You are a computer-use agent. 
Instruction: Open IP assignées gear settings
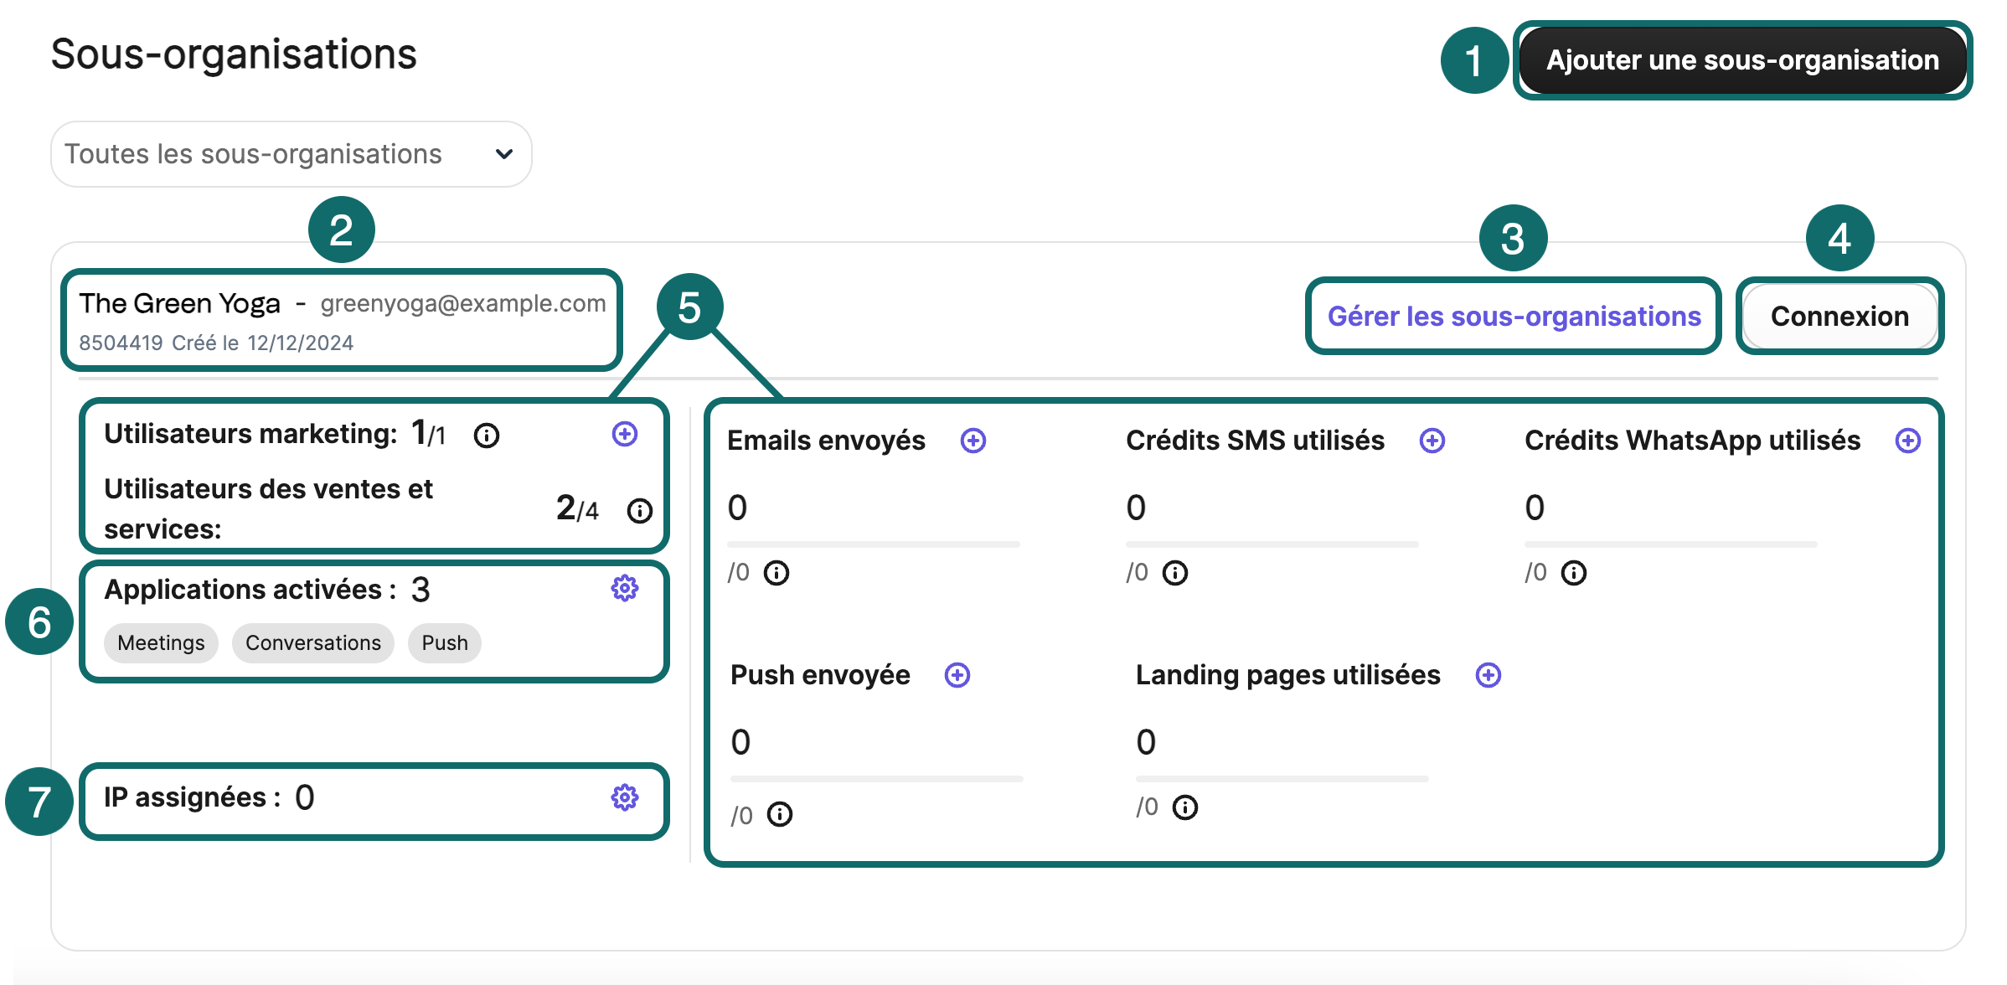[625, 797]
